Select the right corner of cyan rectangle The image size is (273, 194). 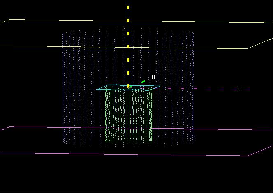pos(160,86)
